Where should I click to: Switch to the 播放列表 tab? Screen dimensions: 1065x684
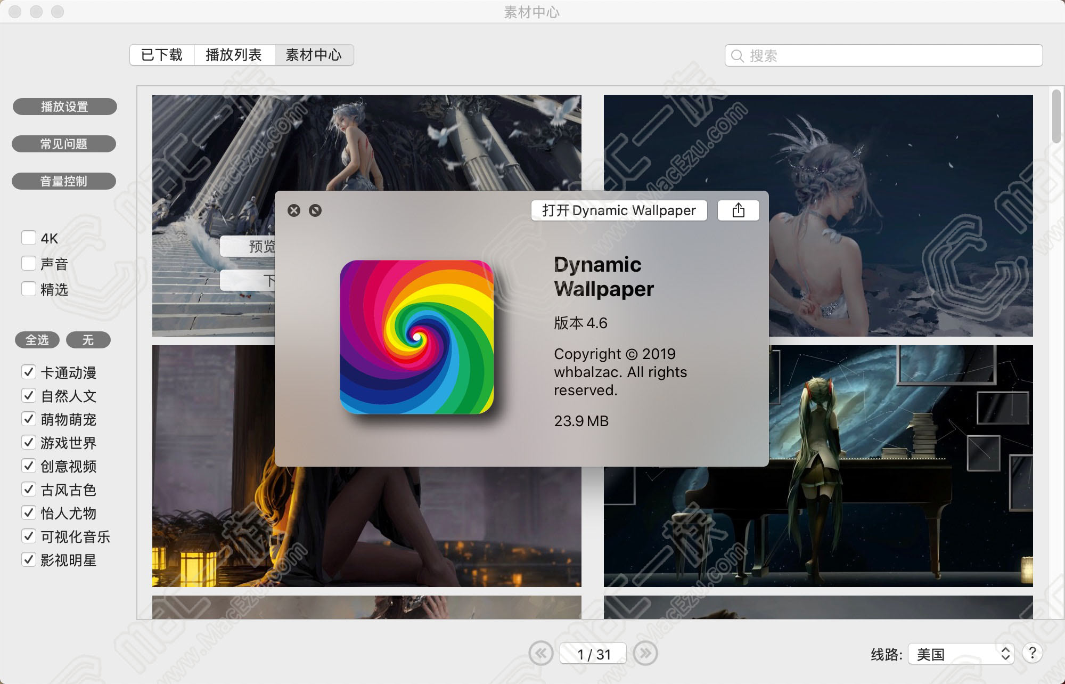[234, 55]
